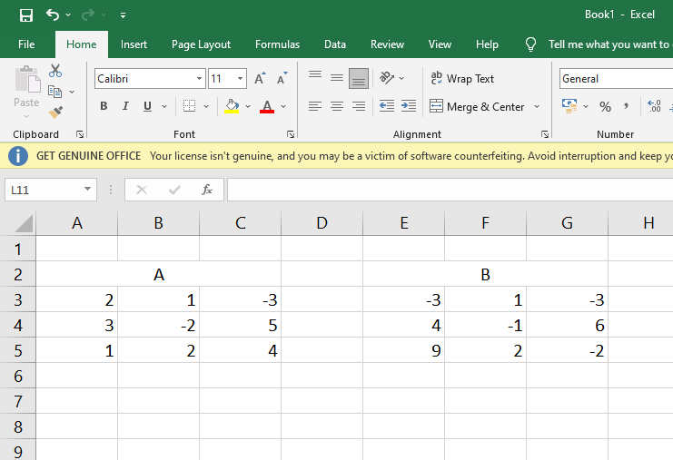673x460 pixels.
Task: Toggle Align Right
Action: tap(359, 106)
